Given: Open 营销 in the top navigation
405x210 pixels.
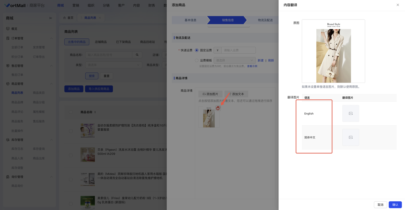Looking at the screenshot, I should pos(76,5).
